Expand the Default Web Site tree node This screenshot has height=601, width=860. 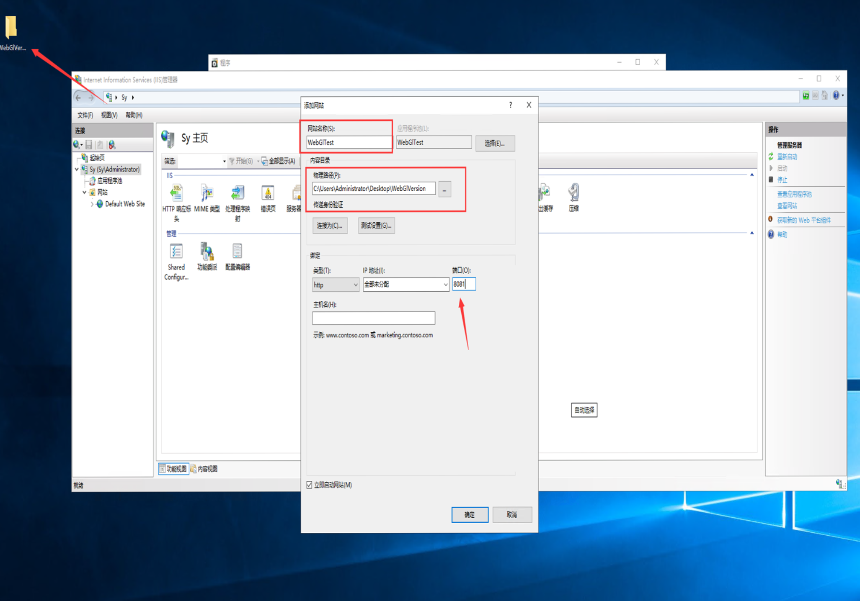click(x=92, y=204)
